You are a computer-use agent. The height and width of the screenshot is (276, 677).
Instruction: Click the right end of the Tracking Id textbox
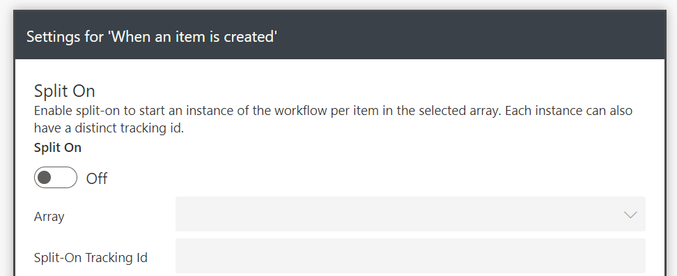622,256
